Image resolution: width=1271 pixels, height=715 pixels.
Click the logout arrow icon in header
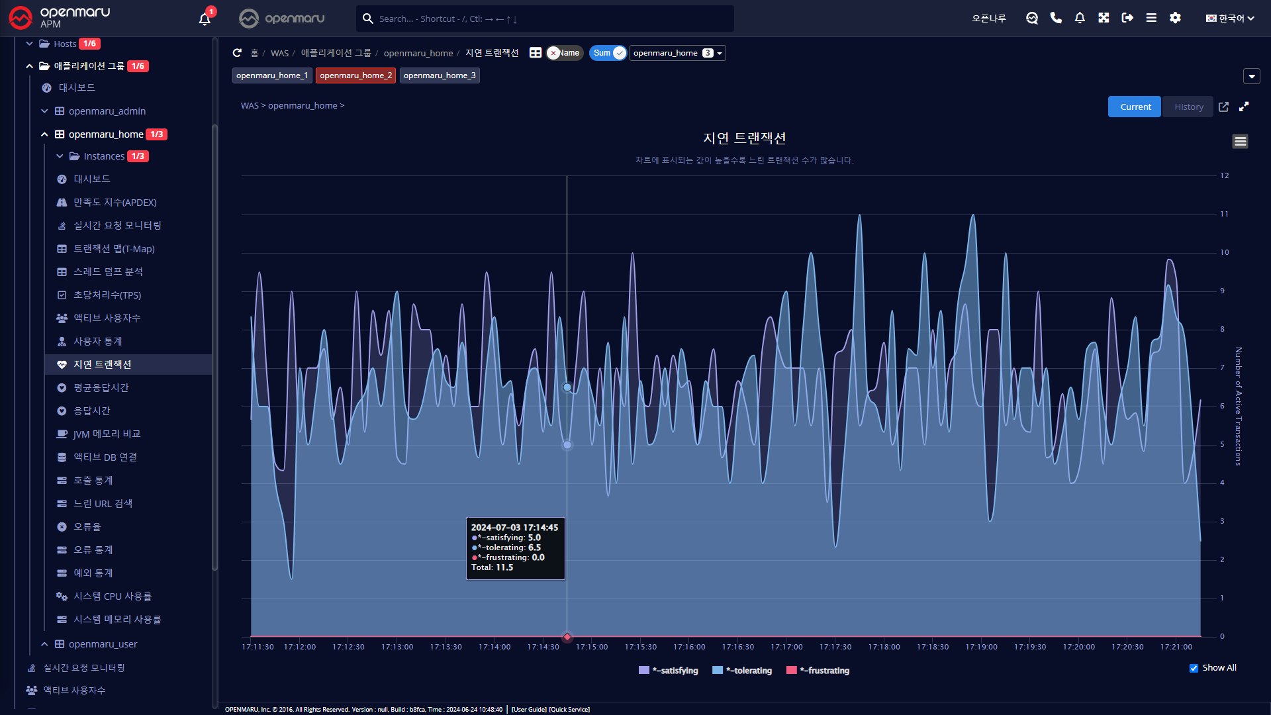click(x=1127, y=19)
